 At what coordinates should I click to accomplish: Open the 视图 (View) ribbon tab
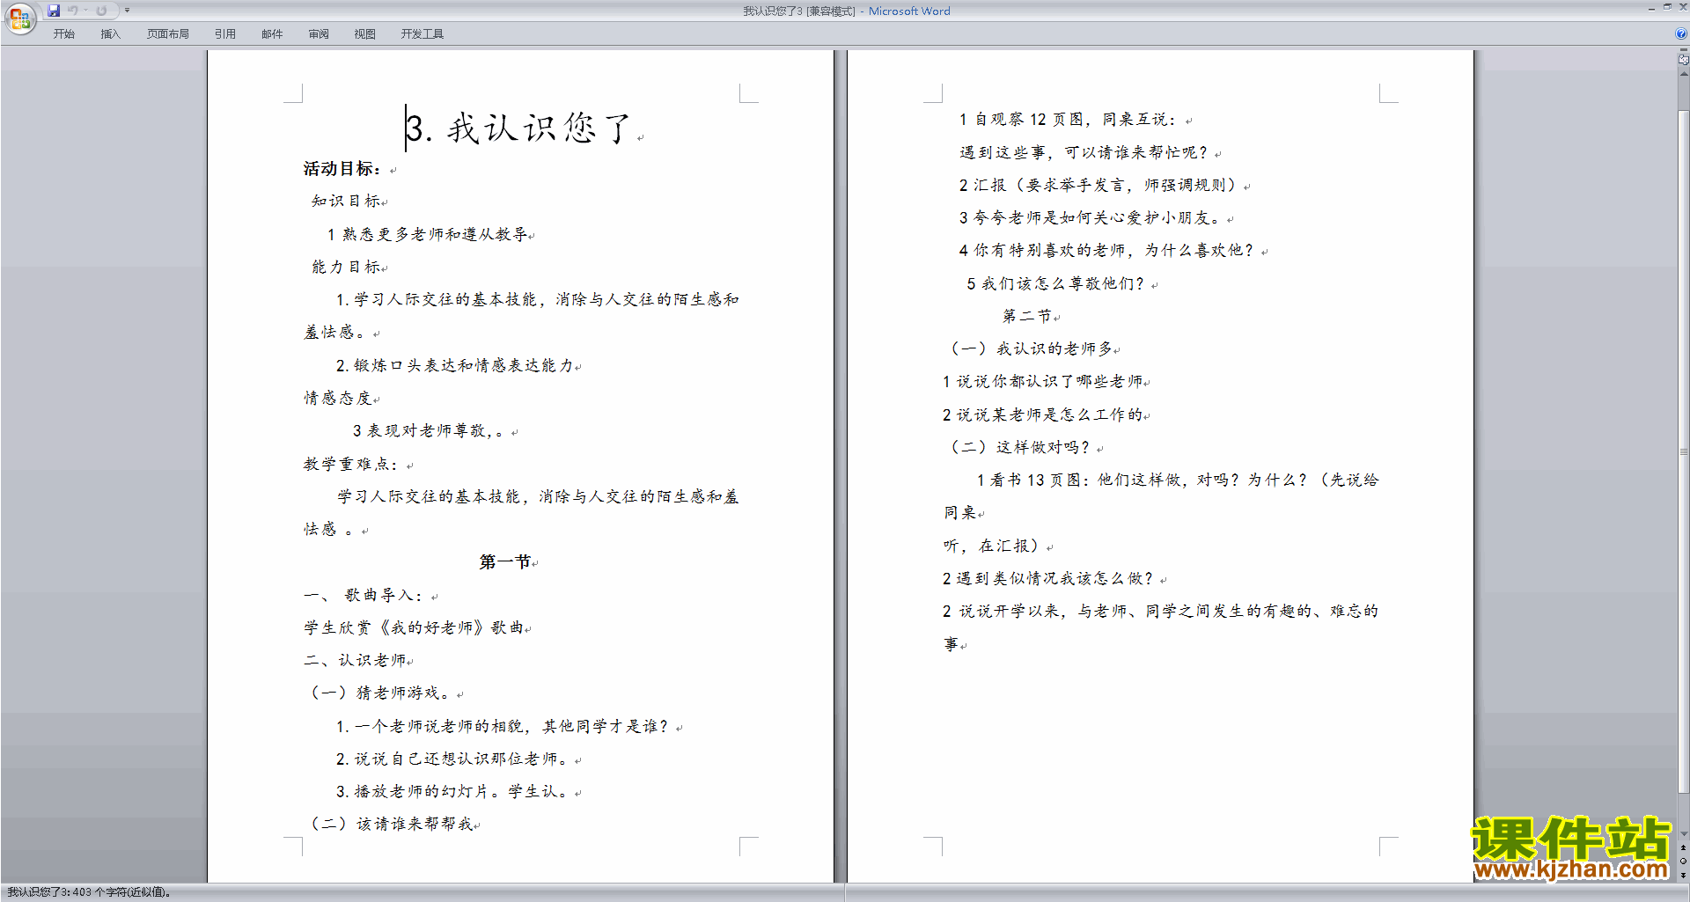click(x=364, y=33)
